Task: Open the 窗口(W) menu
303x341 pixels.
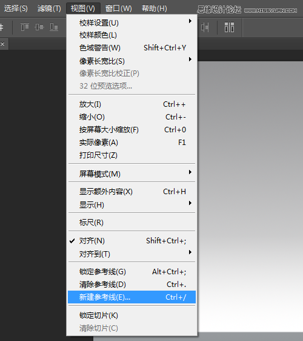Action: [119, 8]
